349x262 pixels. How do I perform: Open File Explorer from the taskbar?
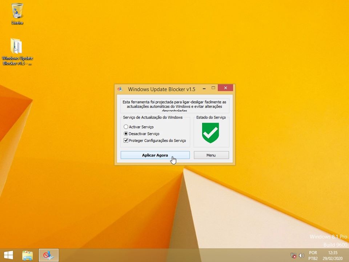tap(27, 255)
